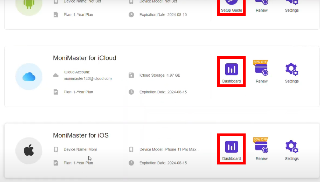Click the Android card Expiration Date text

pyautogui.click(x=163, y=15)
